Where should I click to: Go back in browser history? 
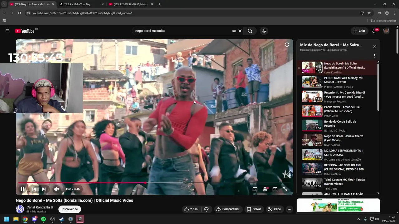(4, 13)
